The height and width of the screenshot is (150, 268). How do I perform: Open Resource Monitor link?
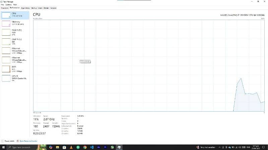(x=28, y=141)
